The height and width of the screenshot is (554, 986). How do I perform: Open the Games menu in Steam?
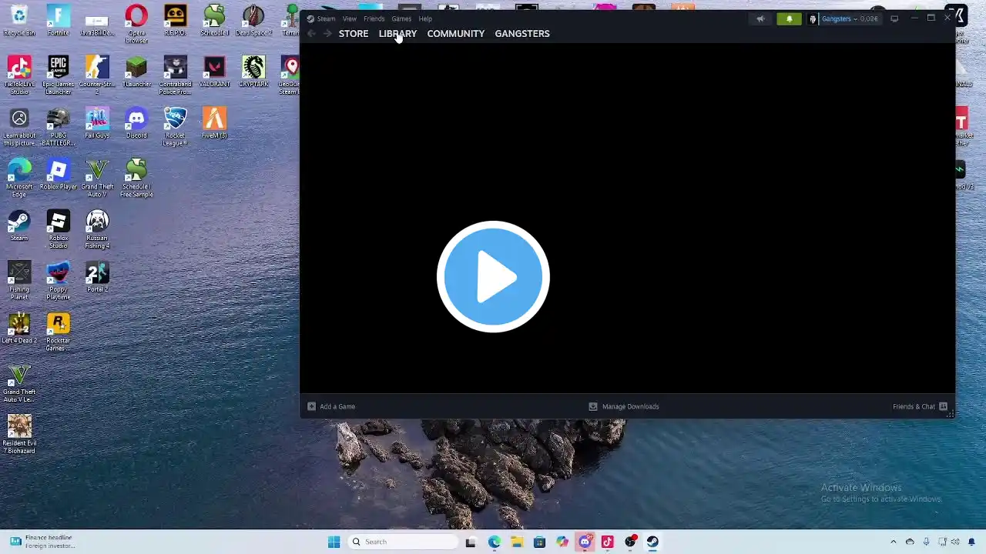click(401, 18)
